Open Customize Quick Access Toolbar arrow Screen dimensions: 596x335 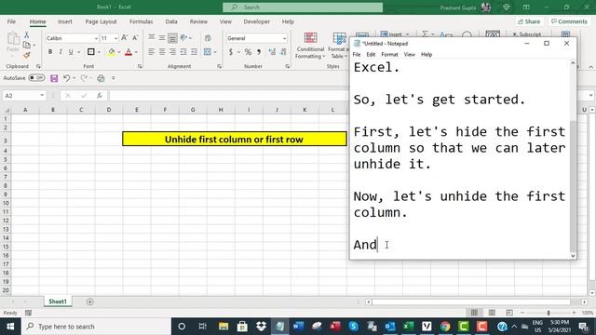(114, 78)
